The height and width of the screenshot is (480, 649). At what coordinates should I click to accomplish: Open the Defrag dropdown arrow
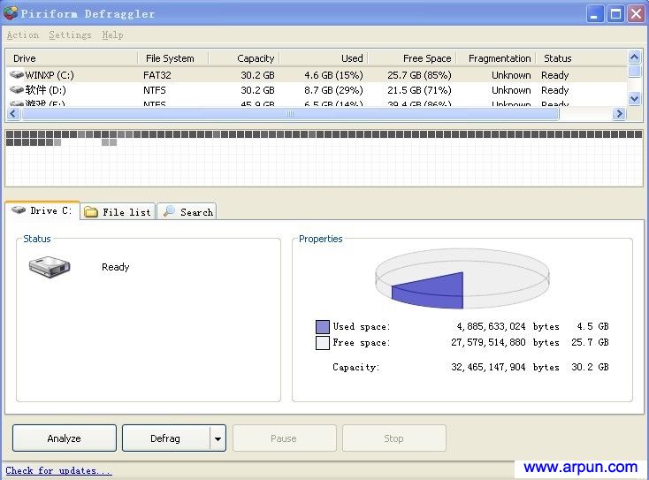[218, 438]
